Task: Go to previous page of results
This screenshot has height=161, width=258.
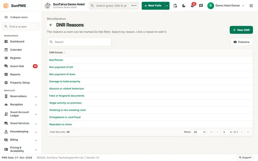Action: click(x=218, y=132)
